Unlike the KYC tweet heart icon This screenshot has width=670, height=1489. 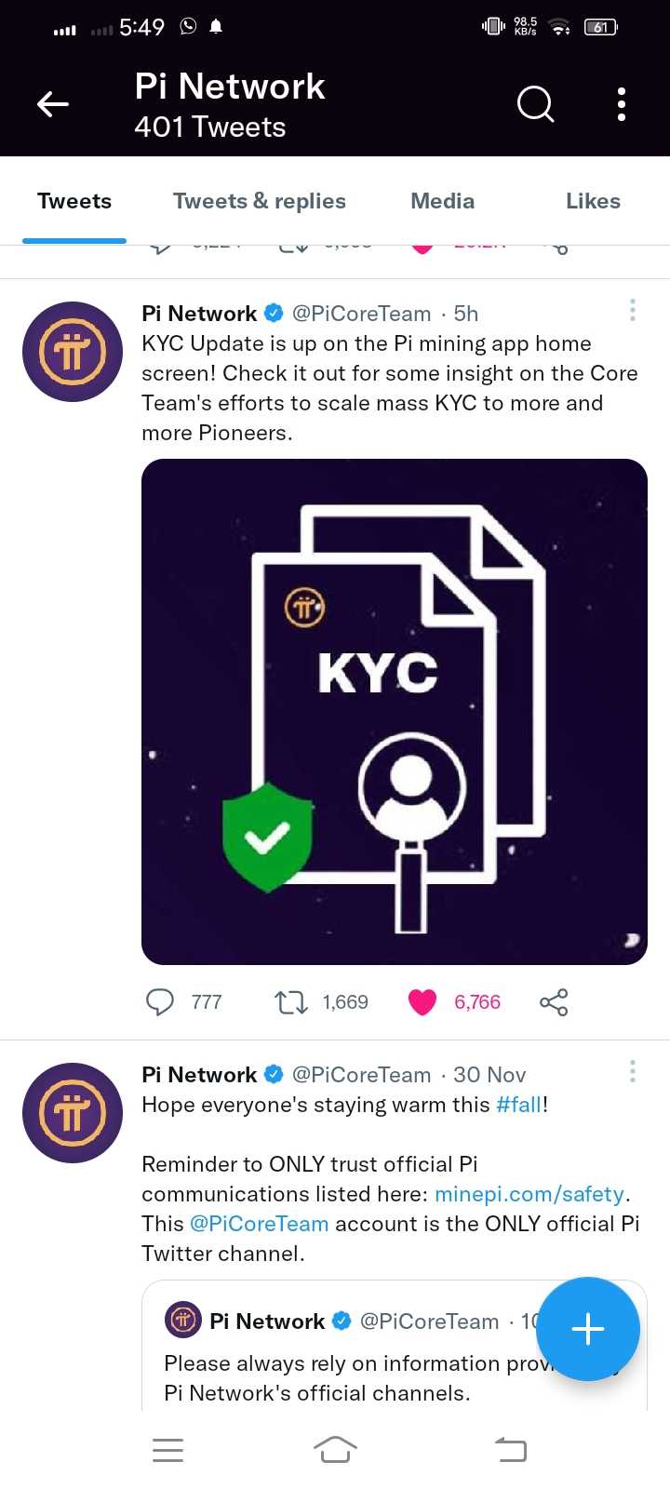coord(422,1002)
